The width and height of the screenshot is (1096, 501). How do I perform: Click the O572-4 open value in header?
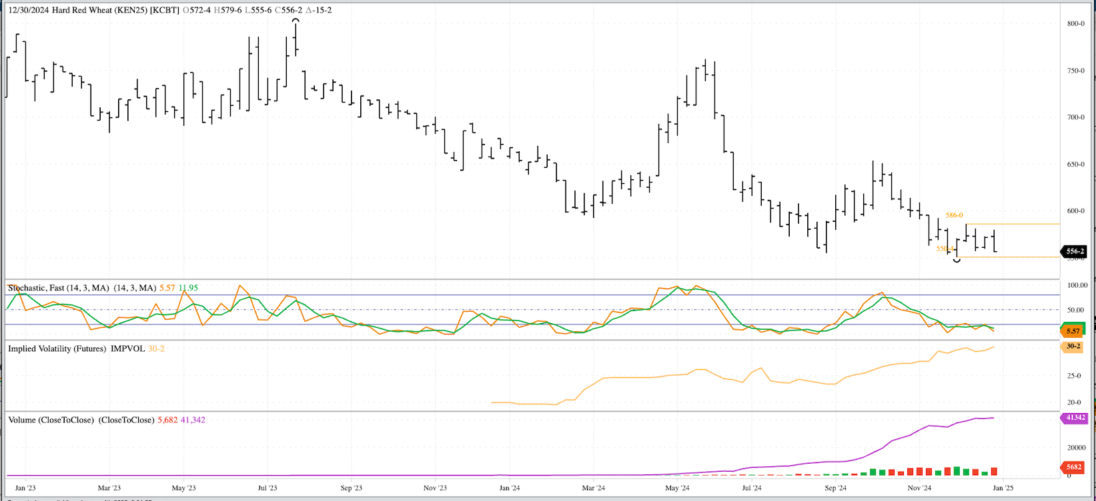pyautogui.click(x=197, y=10)
